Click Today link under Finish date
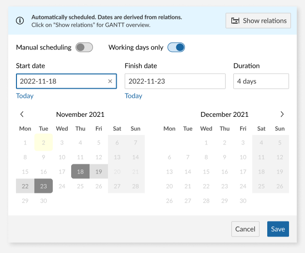The height and width of the screenshot is (253, 305). [134, 96]
